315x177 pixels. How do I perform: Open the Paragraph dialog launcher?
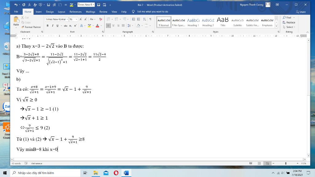pos(153,32)
